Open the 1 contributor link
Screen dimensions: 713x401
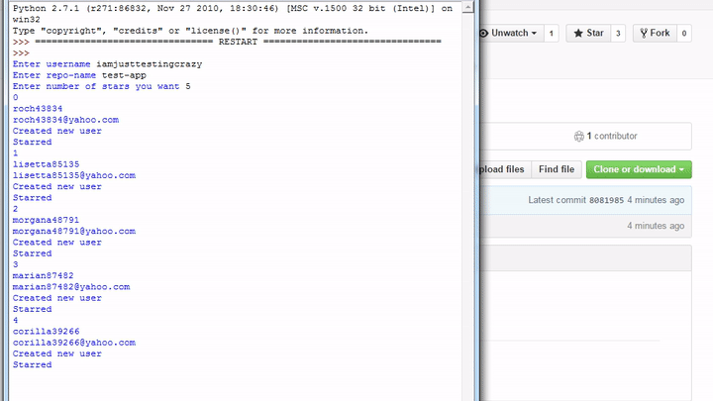pos(612,137)
